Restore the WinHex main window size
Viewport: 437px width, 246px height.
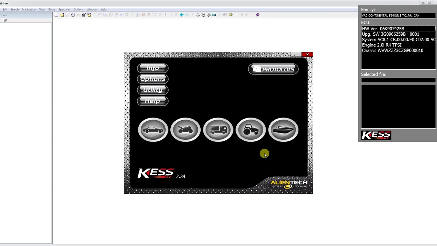[429, 3]
